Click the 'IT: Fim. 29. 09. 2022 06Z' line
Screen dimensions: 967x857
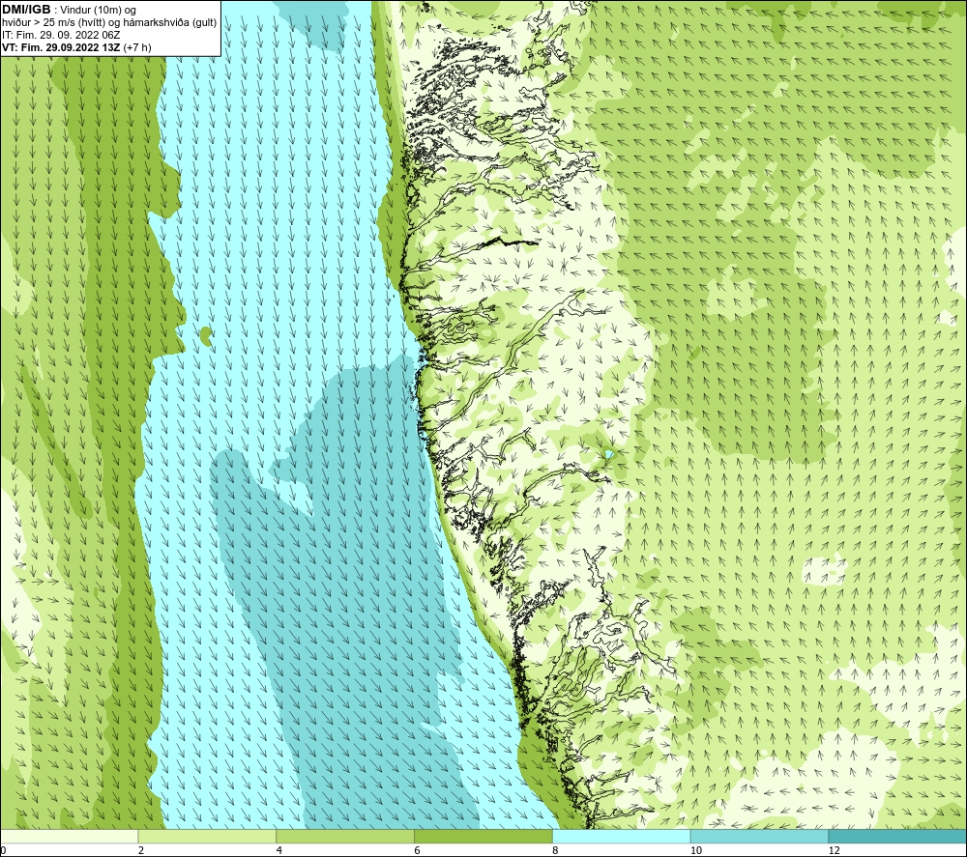pyautogui.click(x=61, y=35)
